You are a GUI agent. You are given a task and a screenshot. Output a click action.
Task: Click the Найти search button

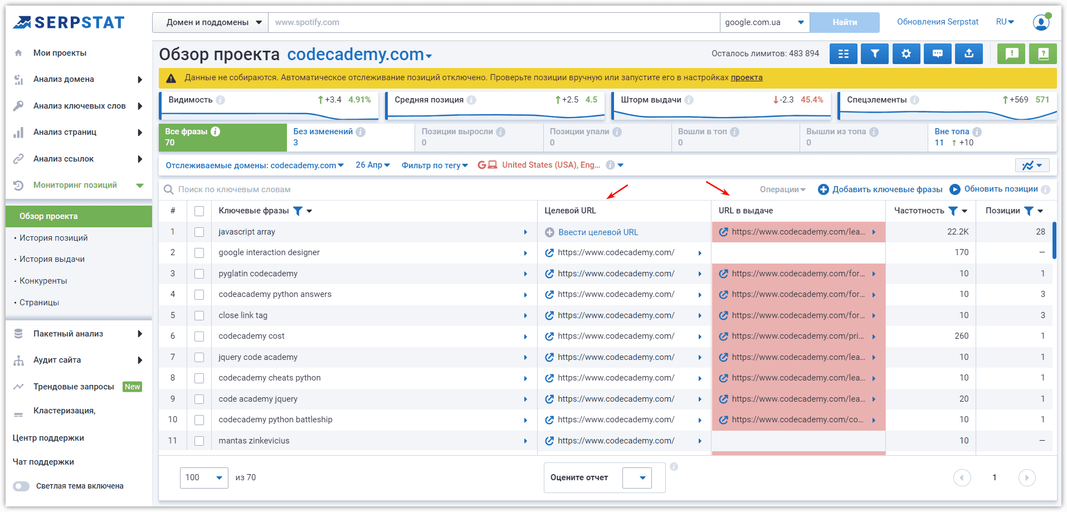pyautogui.click(x=845, y=22)
